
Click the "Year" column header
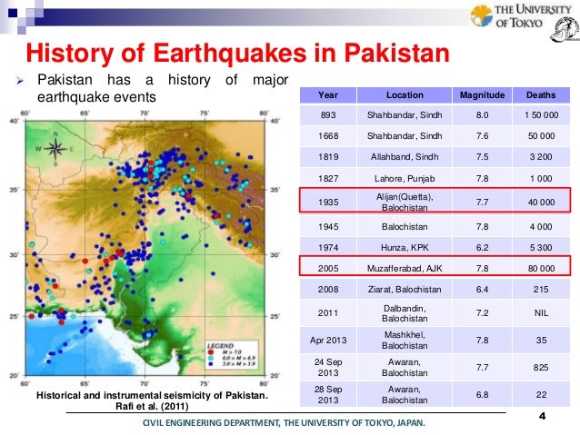328,95
